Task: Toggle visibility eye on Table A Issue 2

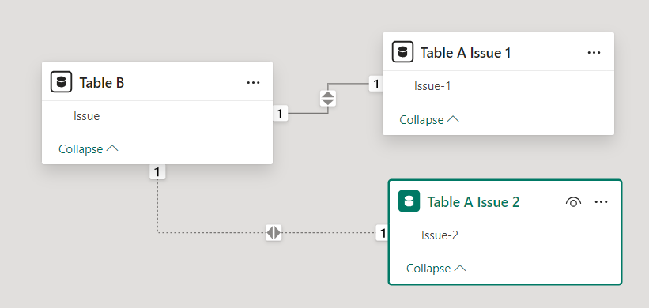Action: (573, 201)
